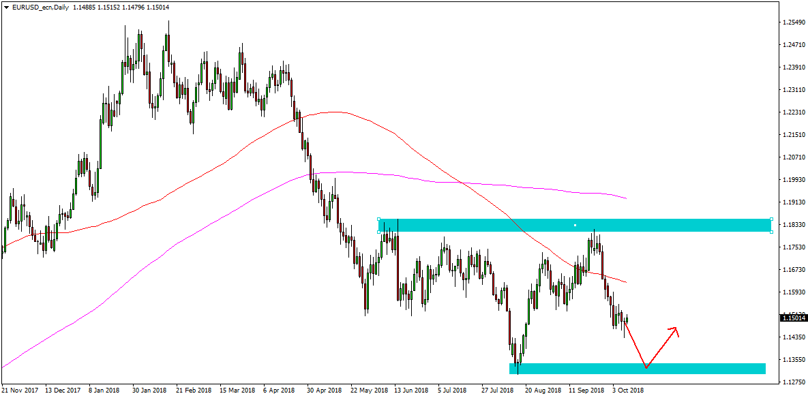Click the 30 Apr 2018 date label
The height and width of the screenshot is (398, 808).
tap(323, 391)
